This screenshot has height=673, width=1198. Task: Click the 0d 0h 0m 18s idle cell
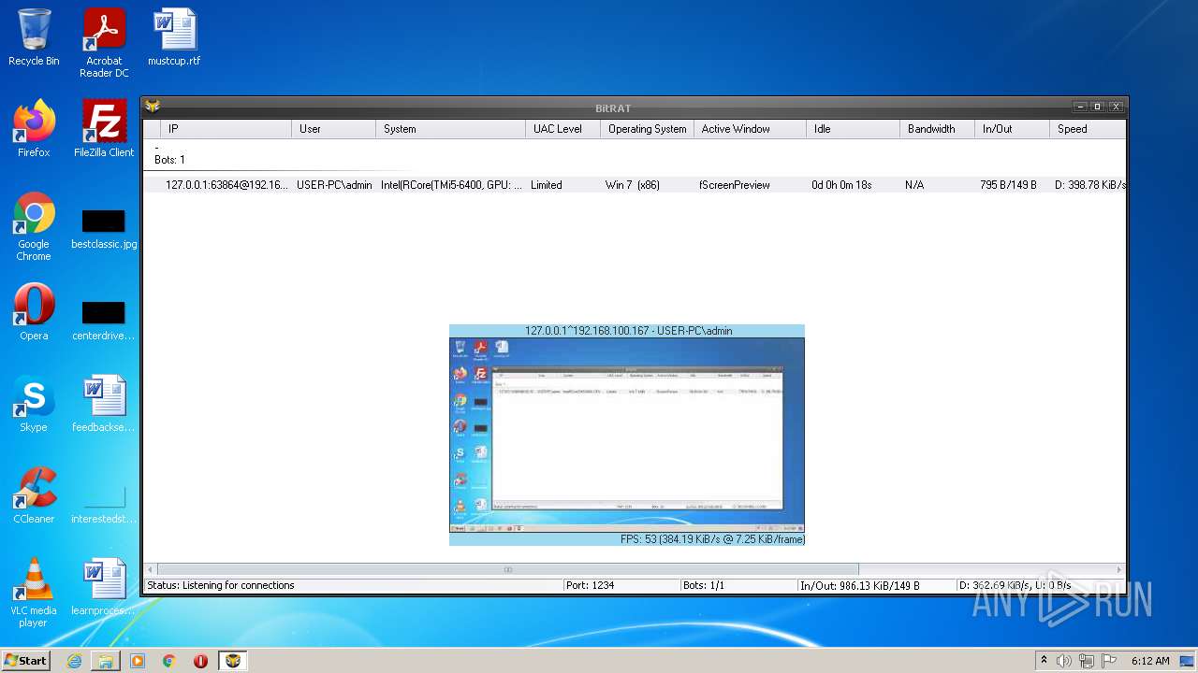tap(841, 185)
